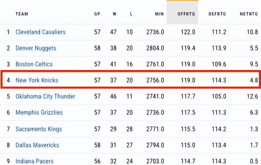Viewport: 261px width, 165px height.
Task: Sort by the W wins column
Action: pos(114,14)
